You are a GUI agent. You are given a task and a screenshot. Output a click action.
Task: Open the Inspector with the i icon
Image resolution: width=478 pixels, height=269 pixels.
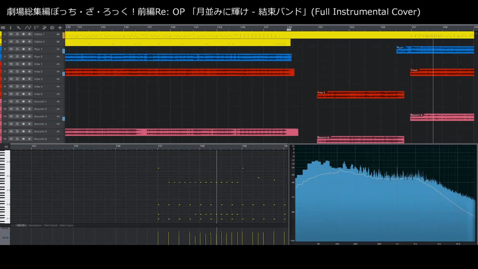(x=10, y=27)
